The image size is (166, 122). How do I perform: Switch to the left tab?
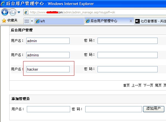(59, 21)
